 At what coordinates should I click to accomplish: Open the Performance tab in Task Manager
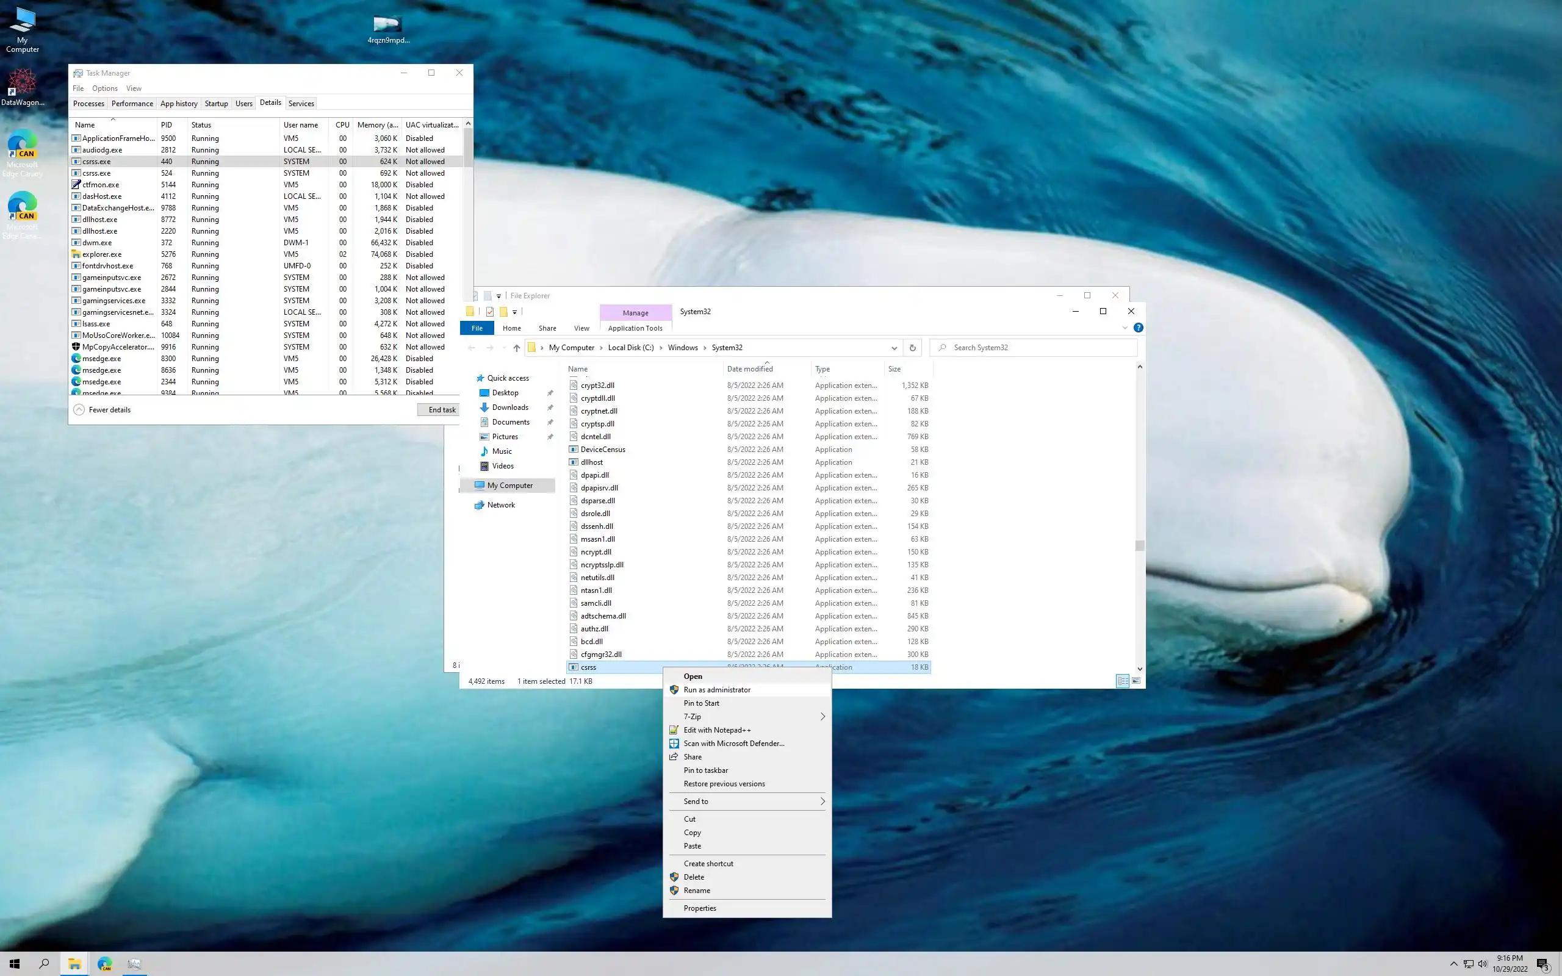point(132,103)
